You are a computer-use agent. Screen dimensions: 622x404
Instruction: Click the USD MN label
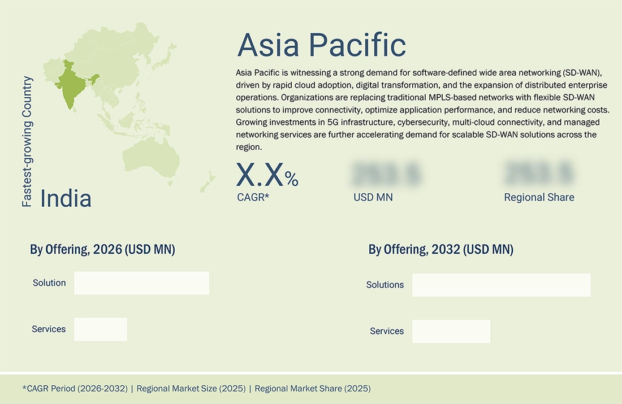tap(373, 197)
